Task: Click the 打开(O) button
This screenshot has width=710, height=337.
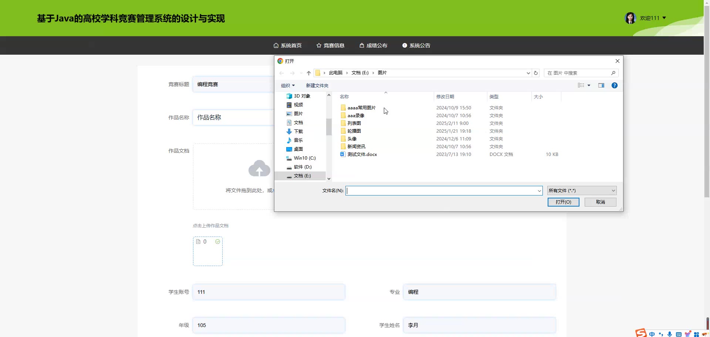Action: pos(563,202)
